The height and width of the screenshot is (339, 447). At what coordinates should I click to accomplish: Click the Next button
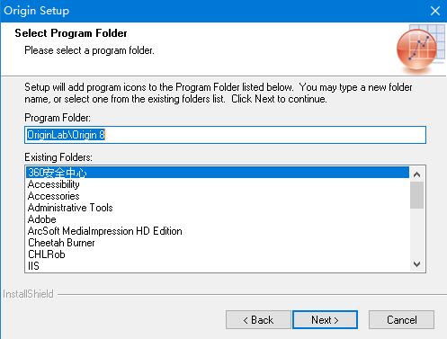(325, 320)
